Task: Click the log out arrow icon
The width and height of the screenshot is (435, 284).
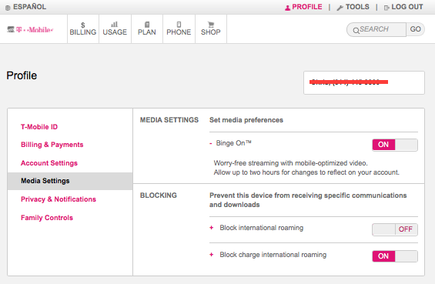Action: (x=386, y=8)
